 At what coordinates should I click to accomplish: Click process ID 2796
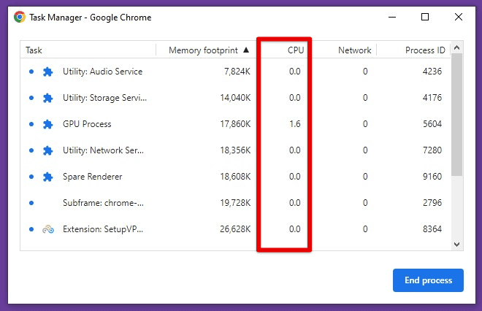(432, 203)
